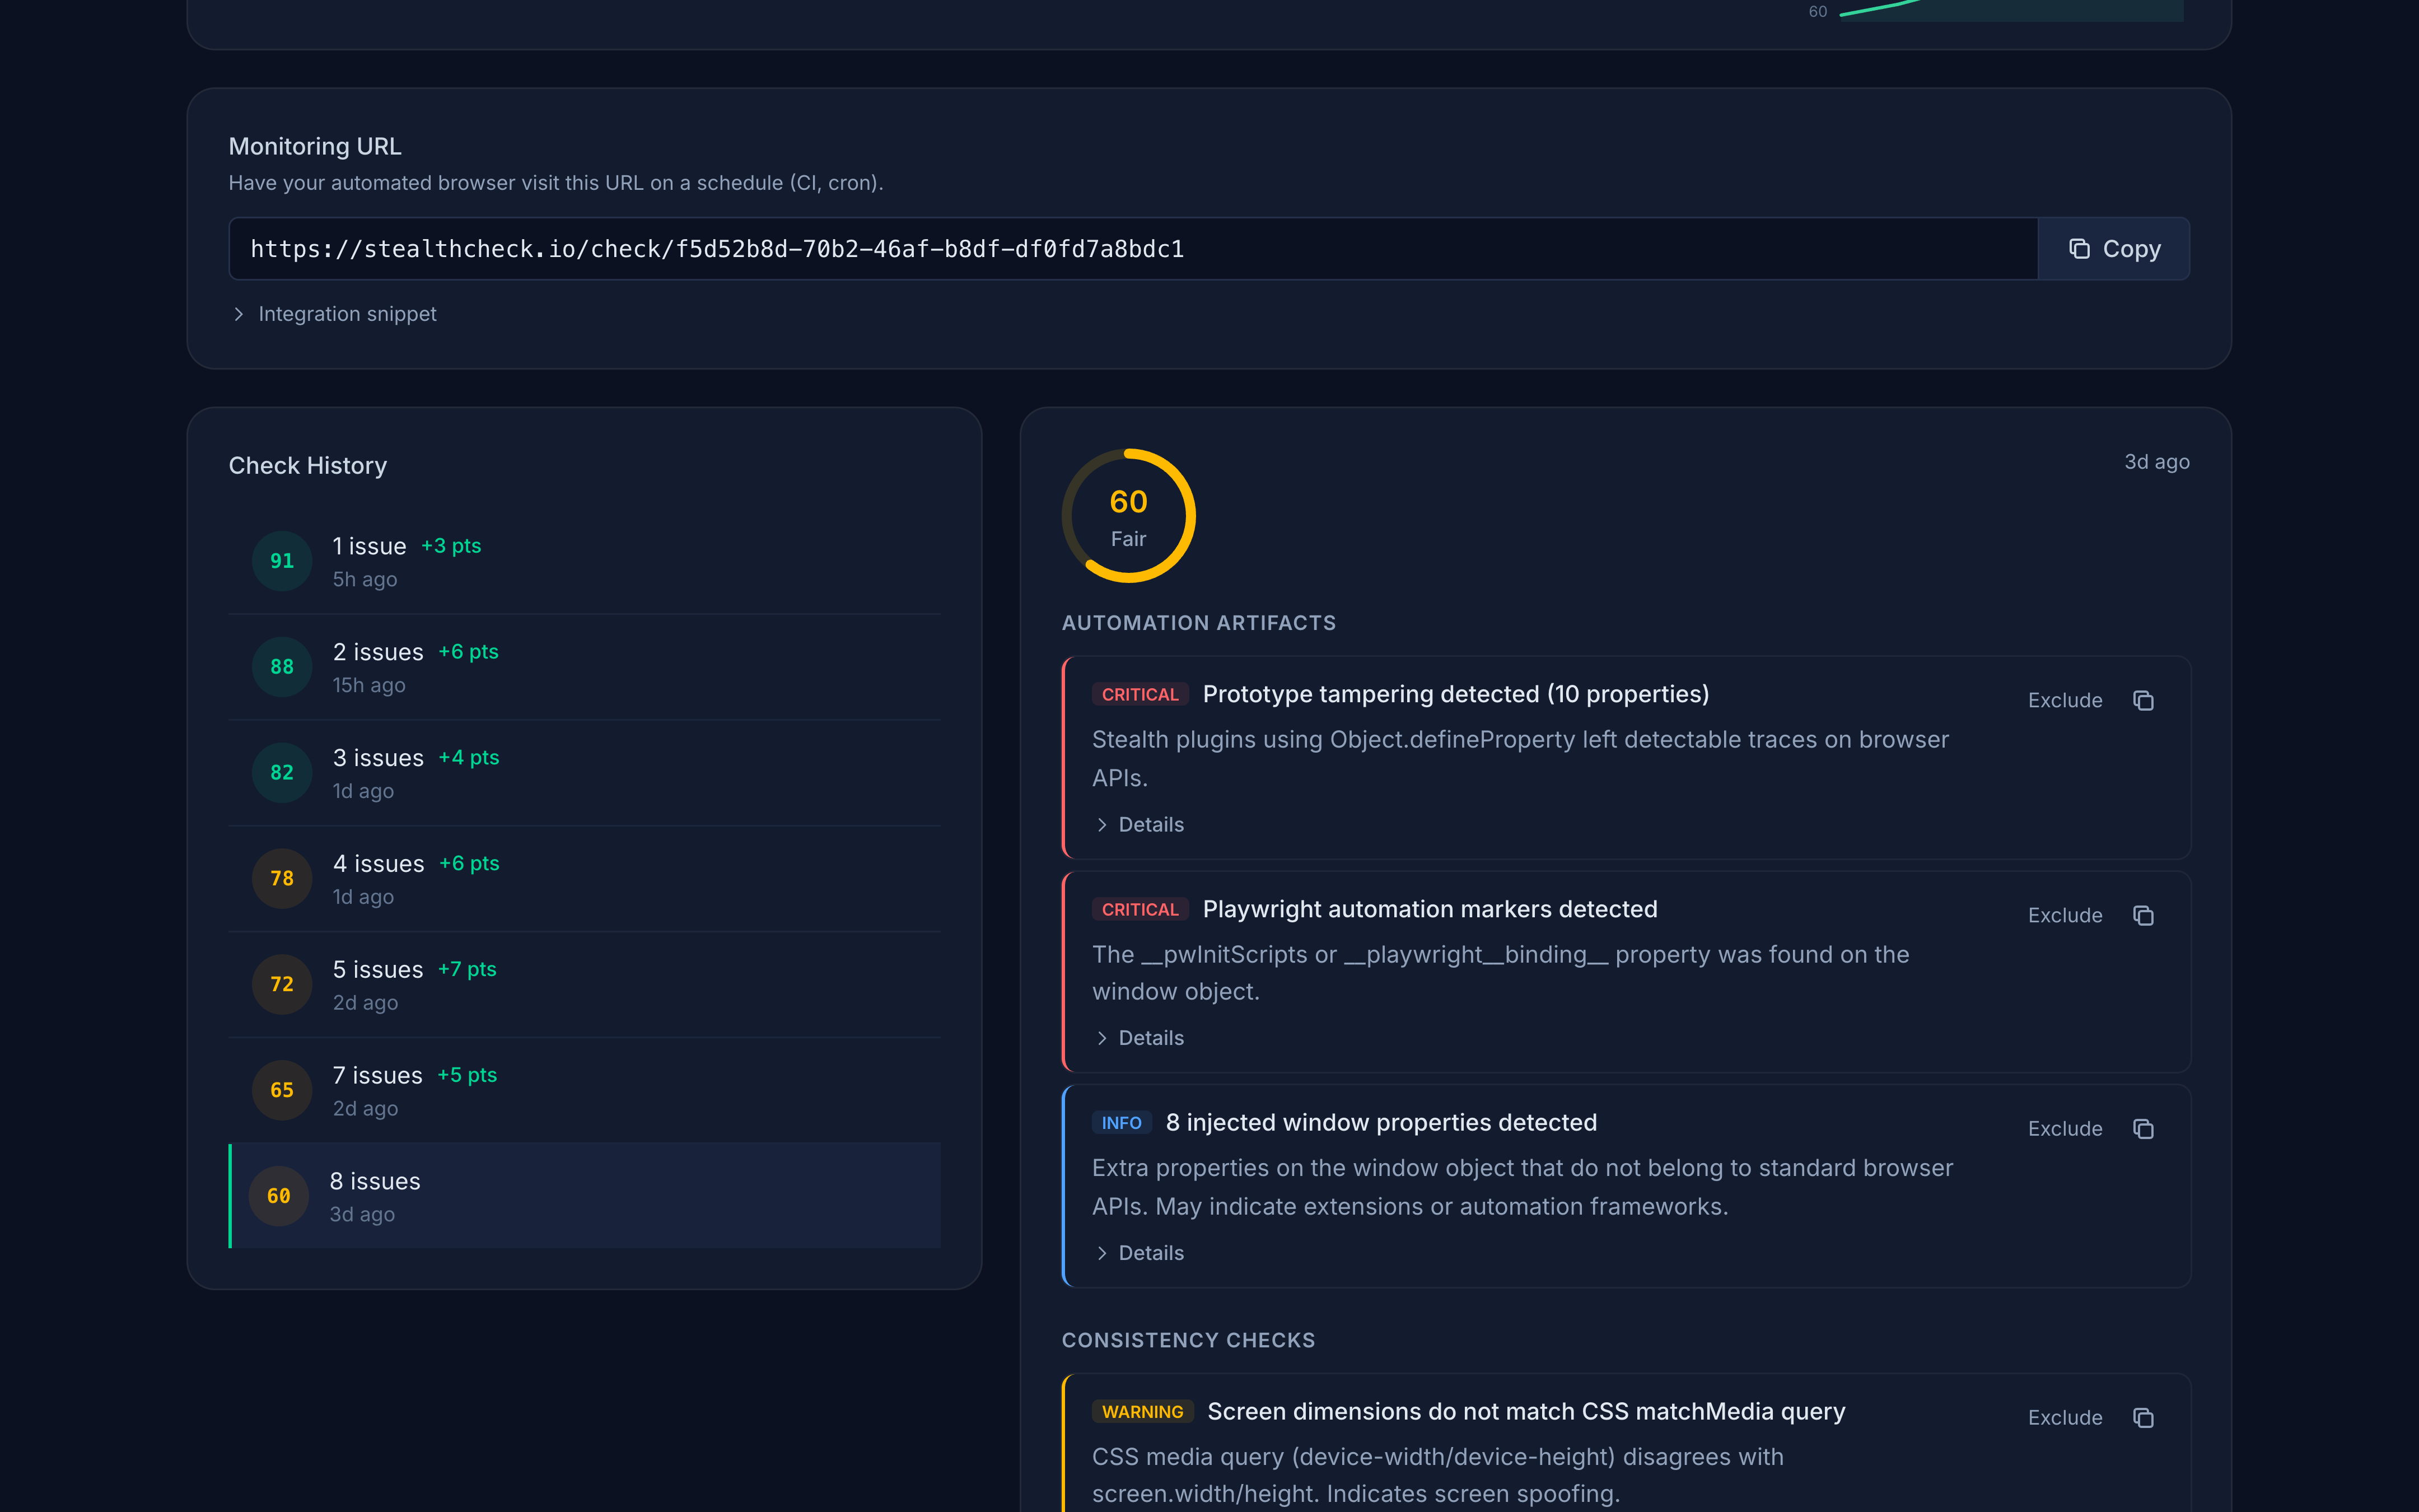Click the WARNING badge on Screen dimensions
Screen dimensions: 2419x1512
[x=1142, y=1411]
